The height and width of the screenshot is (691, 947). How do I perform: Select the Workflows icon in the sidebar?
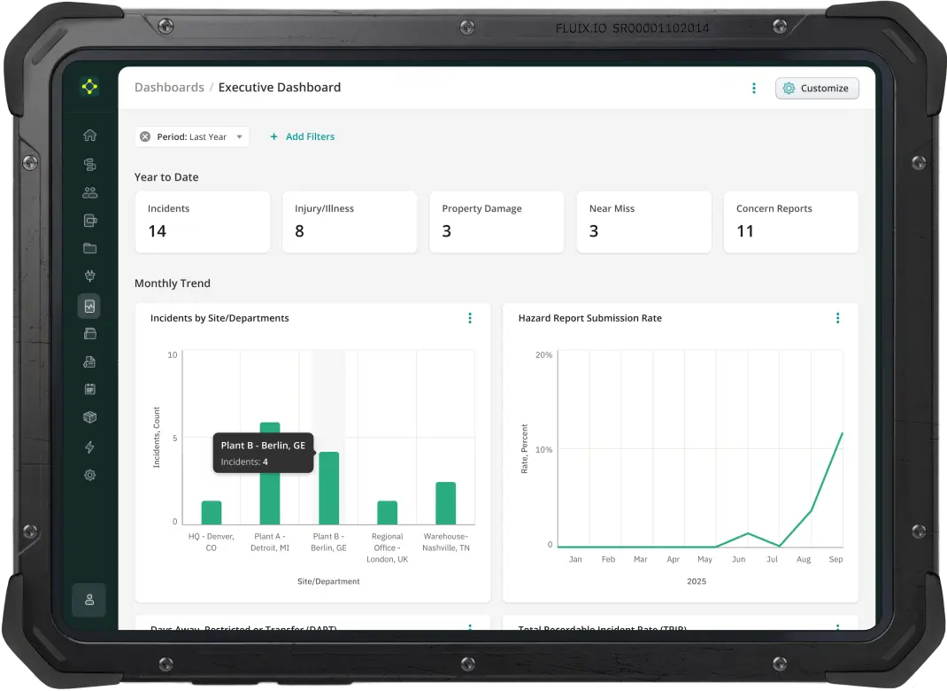89,164
